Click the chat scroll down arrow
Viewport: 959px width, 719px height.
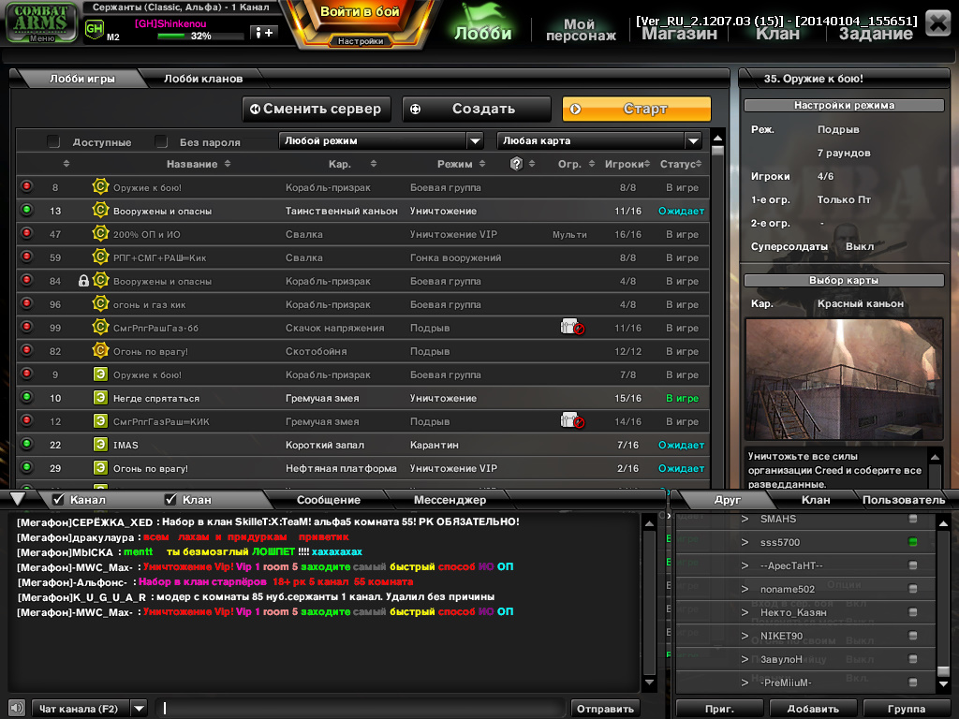pyautogui.click(x=650, y=682)
